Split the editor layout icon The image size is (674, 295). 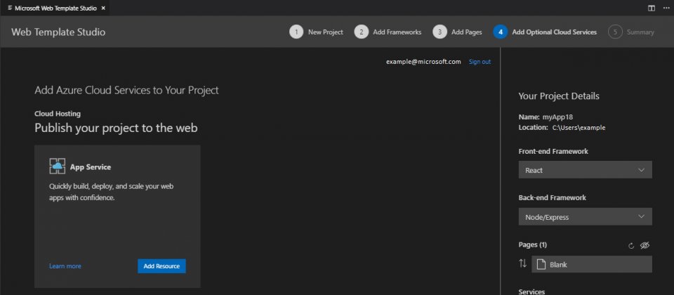[x=652, y=8]
